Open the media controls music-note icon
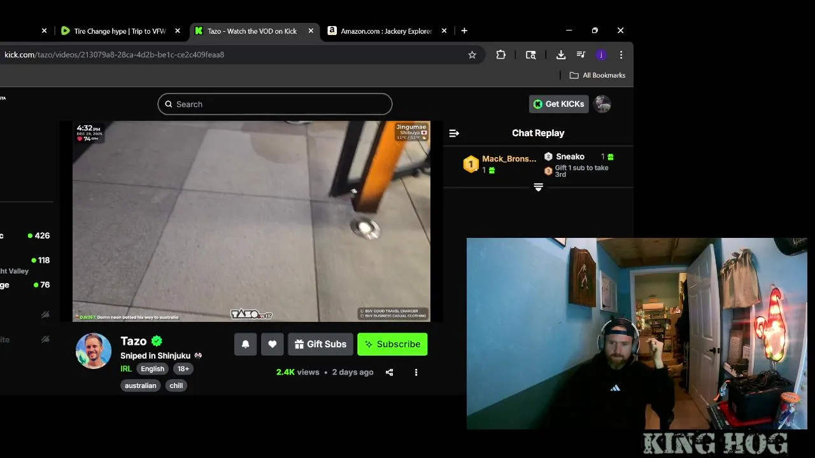 tap(581, 55)
